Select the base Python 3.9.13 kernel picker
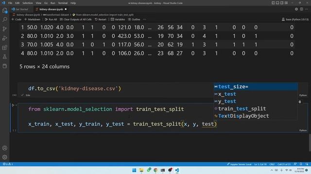Viewport: 311px width, 174px height. 295,19
